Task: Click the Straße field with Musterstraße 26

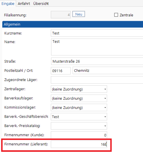Action: (97, 61)
